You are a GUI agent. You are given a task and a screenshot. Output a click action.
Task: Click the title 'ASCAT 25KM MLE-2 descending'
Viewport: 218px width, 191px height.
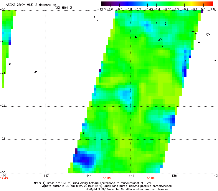pos(31,5)
